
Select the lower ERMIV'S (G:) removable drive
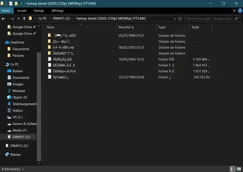(19, 146)
